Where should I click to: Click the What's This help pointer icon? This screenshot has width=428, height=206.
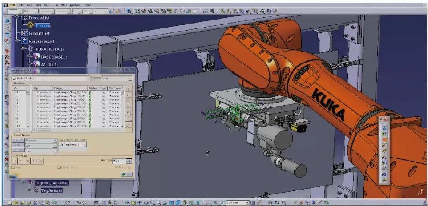coord(68,202)
